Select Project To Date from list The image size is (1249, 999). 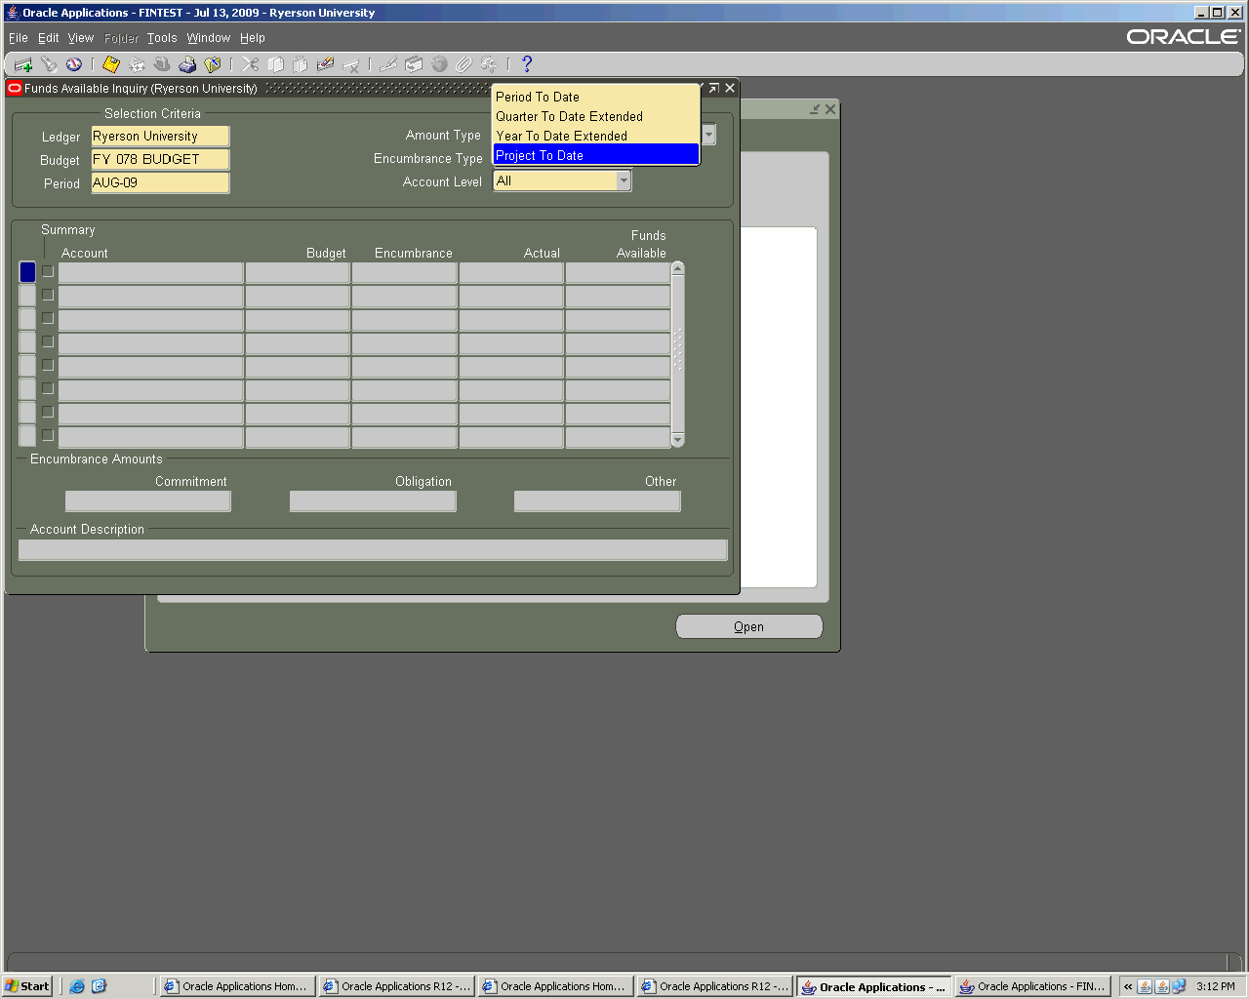pos(595,155)
